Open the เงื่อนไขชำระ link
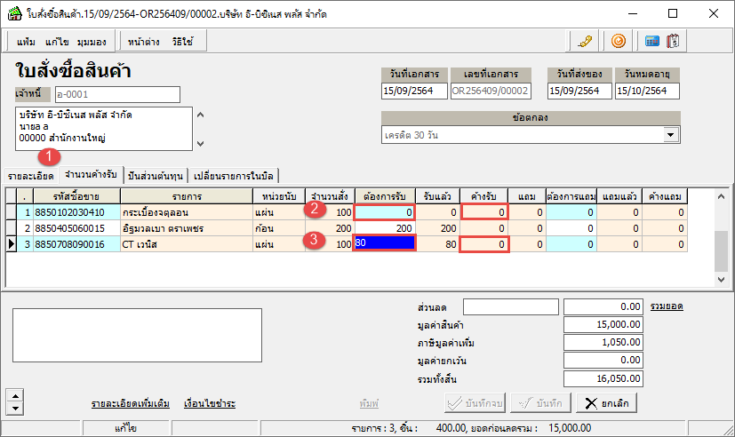The height and width of the screenshot is (437, 735). coord(210,404)
